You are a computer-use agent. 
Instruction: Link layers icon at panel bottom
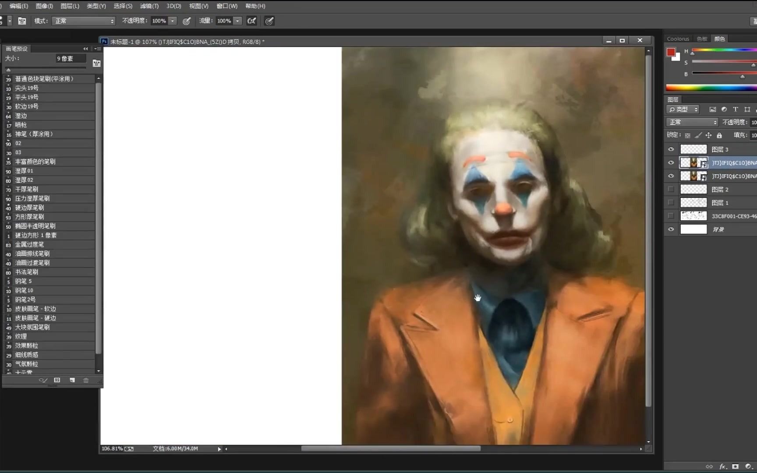point(709,466)
